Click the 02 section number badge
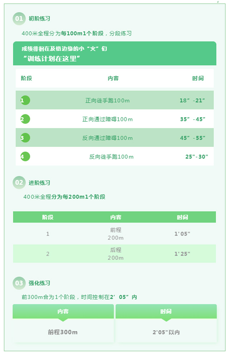Screen dimensions: 229x356 point(19,183)
